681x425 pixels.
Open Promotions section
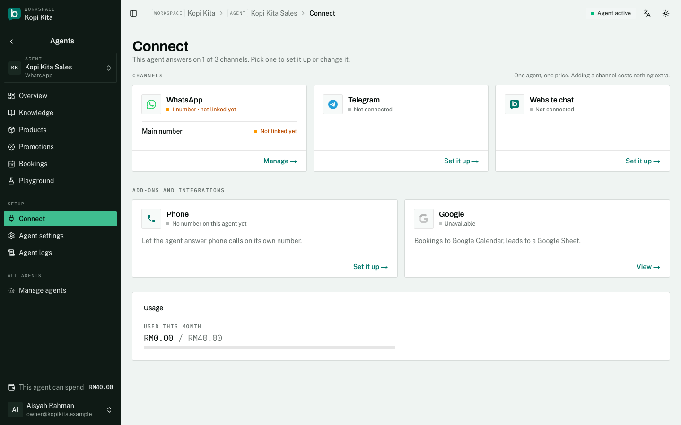click(60, 147)
